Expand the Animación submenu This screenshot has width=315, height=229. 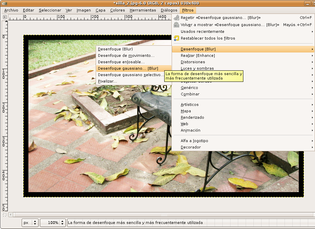(243, 130)
